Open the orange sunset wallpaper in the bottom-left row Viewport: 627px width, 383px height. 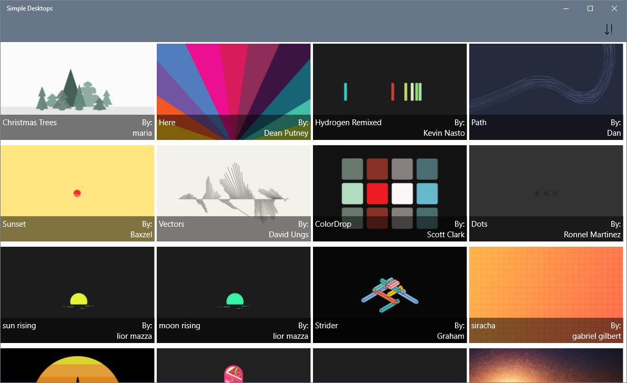[x=78, y=366]
